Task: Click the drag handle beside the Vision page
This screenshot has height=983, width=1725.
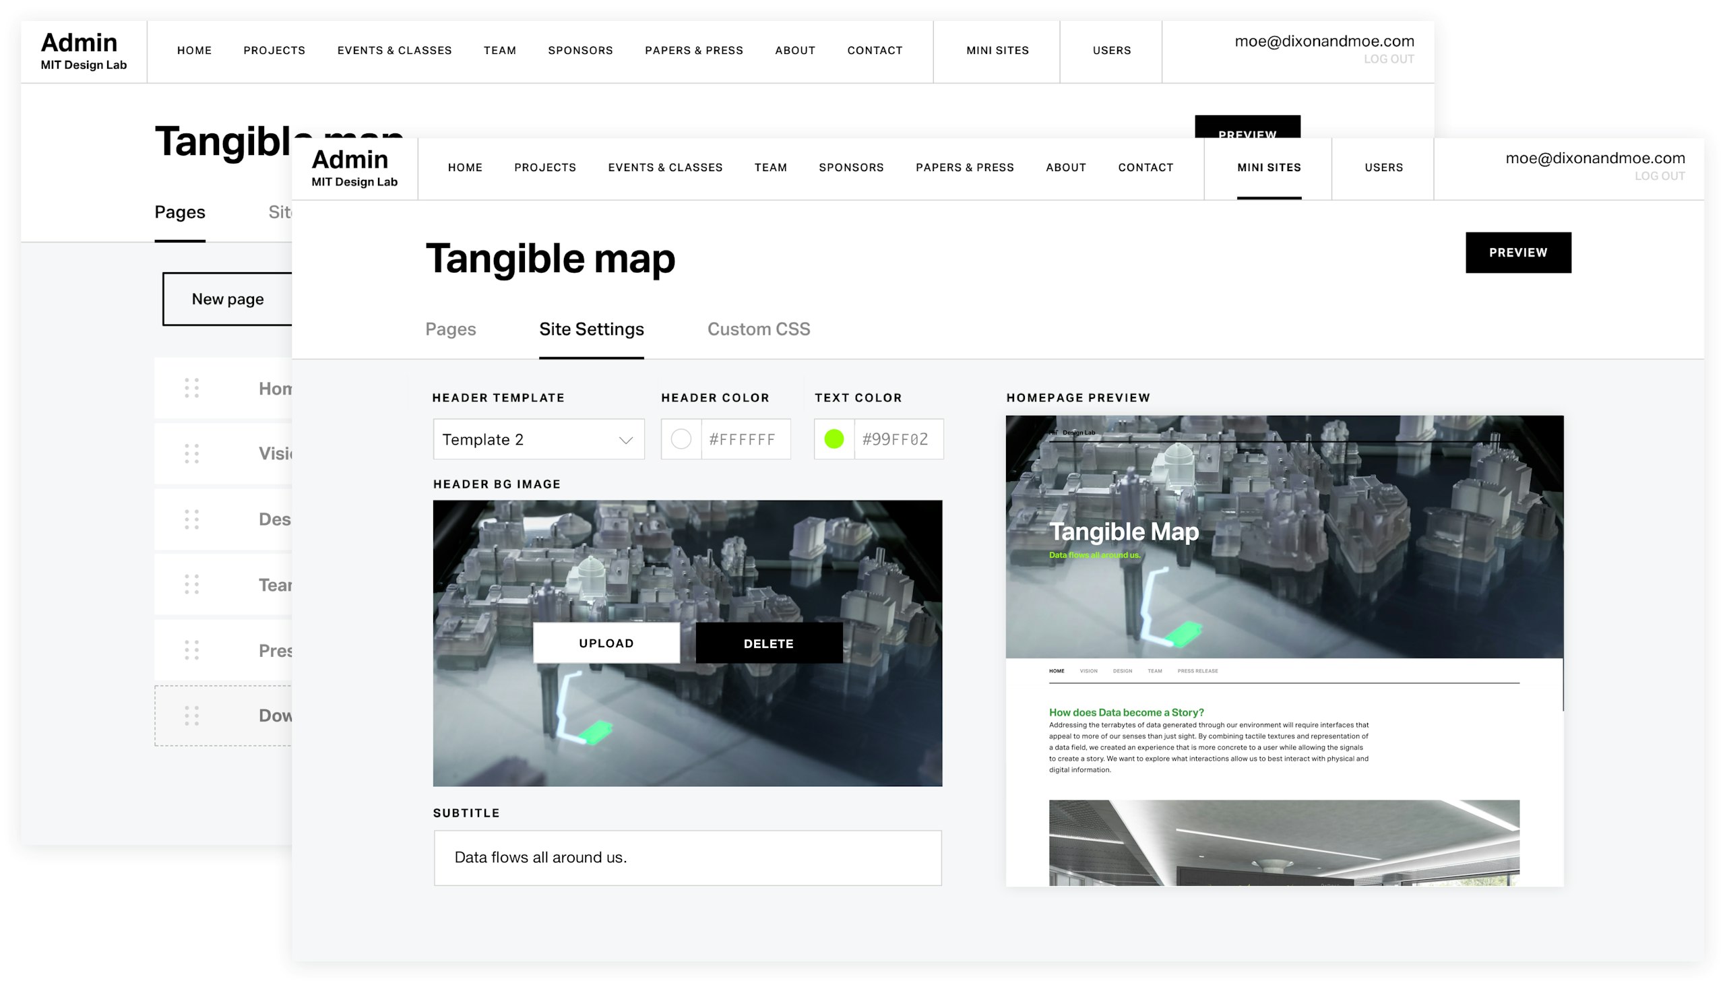Action: pos(193,453)
